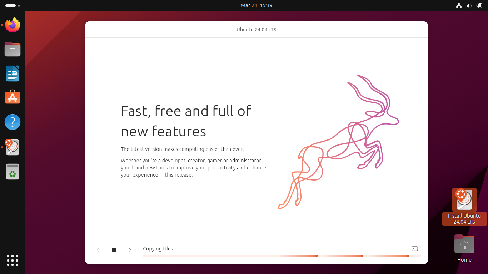Open the Help application in the dock

(12, 122)
